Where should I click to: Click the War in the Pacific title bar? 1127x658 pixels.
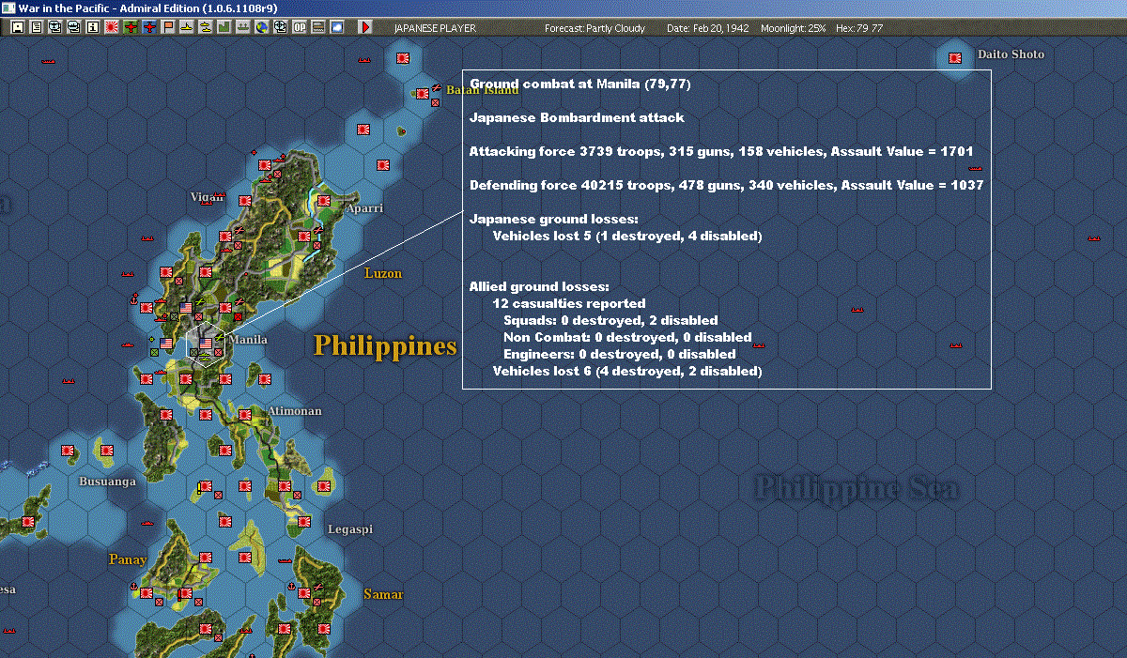tap(563, 8)
